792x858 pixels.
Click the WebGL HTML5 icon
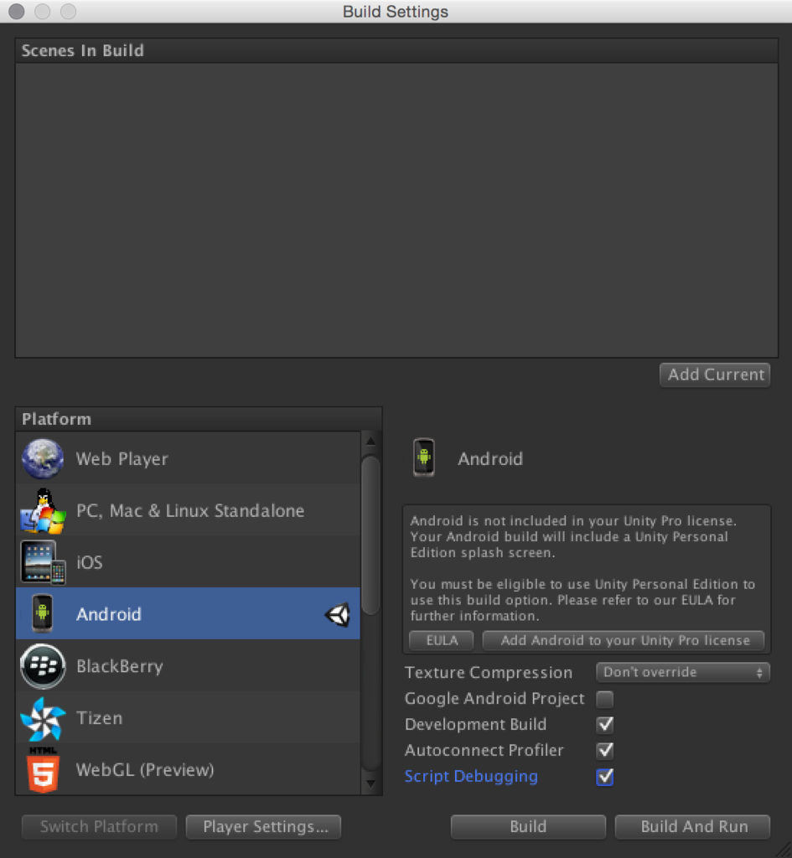(43, 769)
